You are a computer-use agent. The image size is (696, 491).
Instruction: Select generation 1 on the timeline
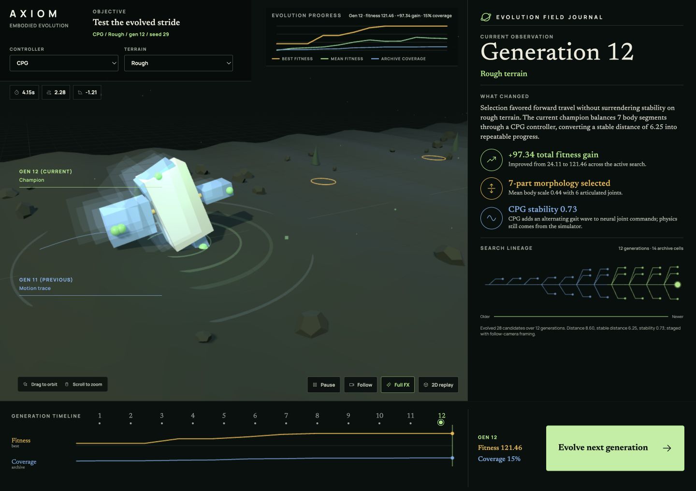[x=100, y=418]
